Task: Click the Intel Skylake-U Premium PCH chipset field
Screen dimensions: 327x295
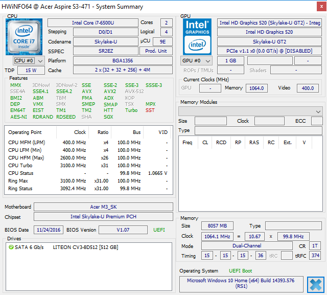Action: pyautogui.click(x=104, y=217)
